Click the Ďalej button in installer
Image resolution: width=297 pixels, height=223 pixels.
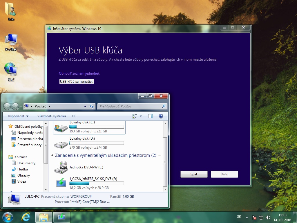pos(224,174)
